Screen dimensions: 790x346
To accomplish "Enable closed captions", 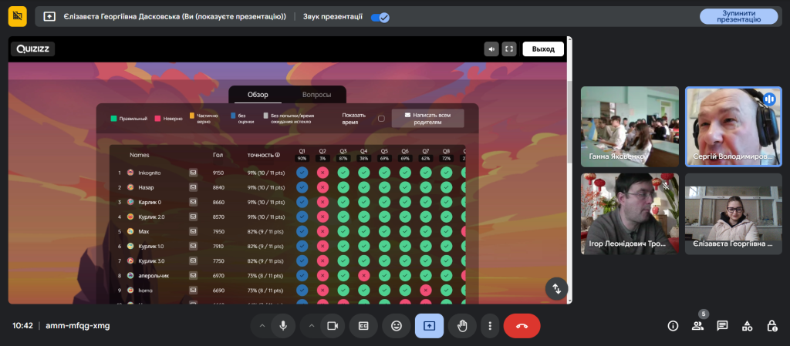I will coord(363,326).
